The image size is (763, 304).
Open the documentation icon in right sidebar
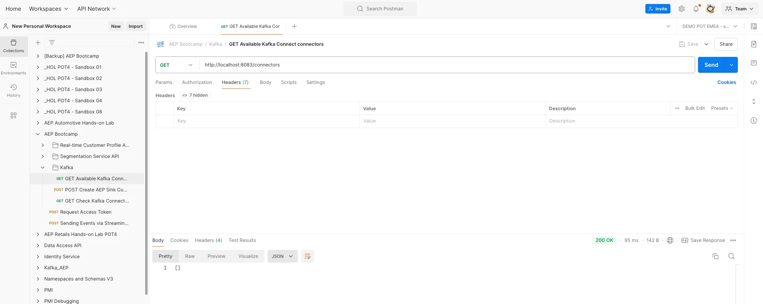(754, 44)
